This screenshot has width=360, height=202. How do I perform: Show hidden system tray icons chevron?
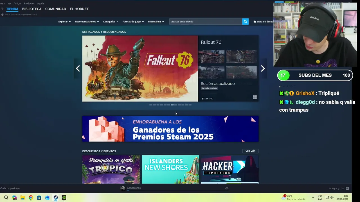pos(313,198)
